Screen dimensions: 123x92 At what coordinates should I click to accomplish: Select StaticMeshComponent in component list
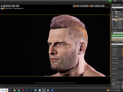pyautogui.click(x=118, y=42)
